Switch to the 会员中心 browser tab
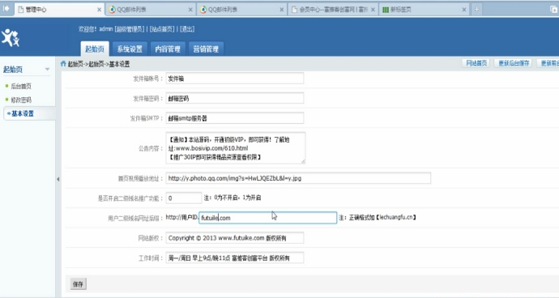Image resolution: width=559 pixels, height=298 pixels. coord(333,10)
